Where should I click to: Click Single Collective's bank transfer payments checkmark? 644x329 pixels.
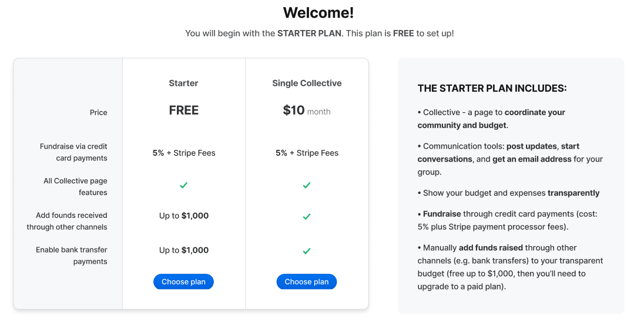(x=306, y=251)
